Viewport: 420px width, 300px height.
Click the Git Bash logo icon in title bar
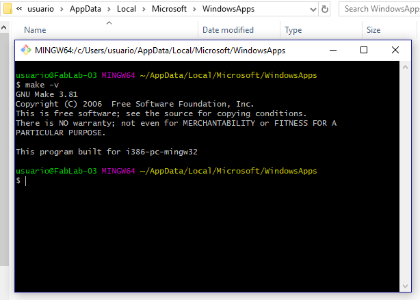tap(26, 50)
